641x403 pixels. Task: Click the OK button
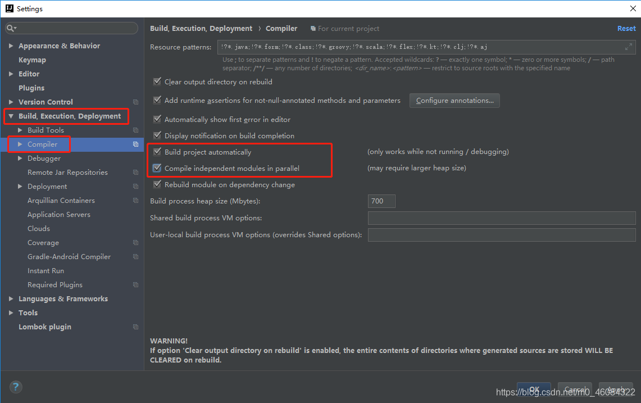tap(534, 390)
